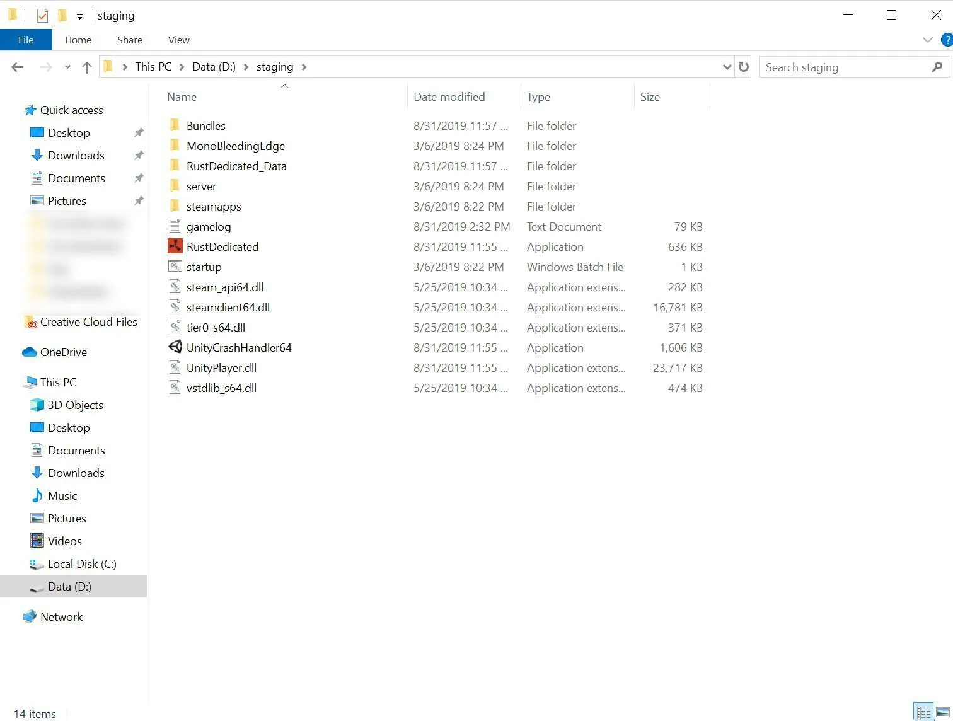Open Explorer help icon
This screenshot has height=721, width=953.
click(947, 40)
